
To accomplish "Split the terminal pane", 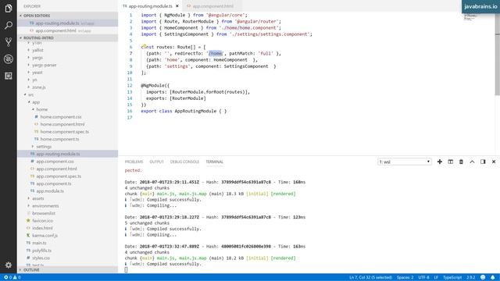I will pyautogui.click(x=451, y=162).
